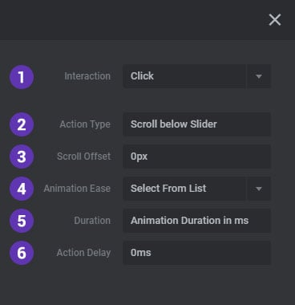This screenshot has height=305, width=295.
Task: Click the Scroll below Slider action field
Action: (x=196, y=124)
